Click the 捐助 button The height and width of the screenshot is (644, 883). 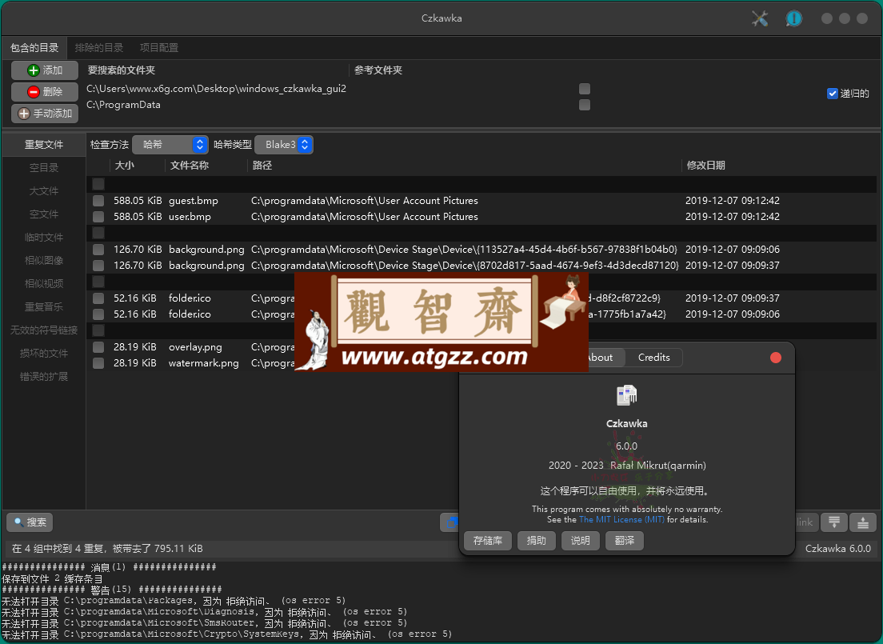(x=536, y=541)
